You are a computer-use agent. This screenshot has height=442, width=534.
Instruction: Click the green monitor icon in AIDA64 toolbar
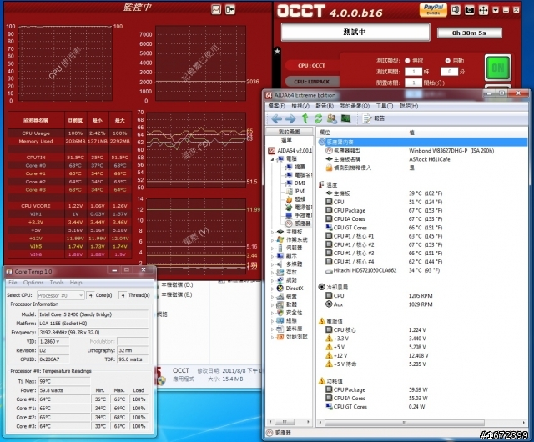click(x=345, y=118)
